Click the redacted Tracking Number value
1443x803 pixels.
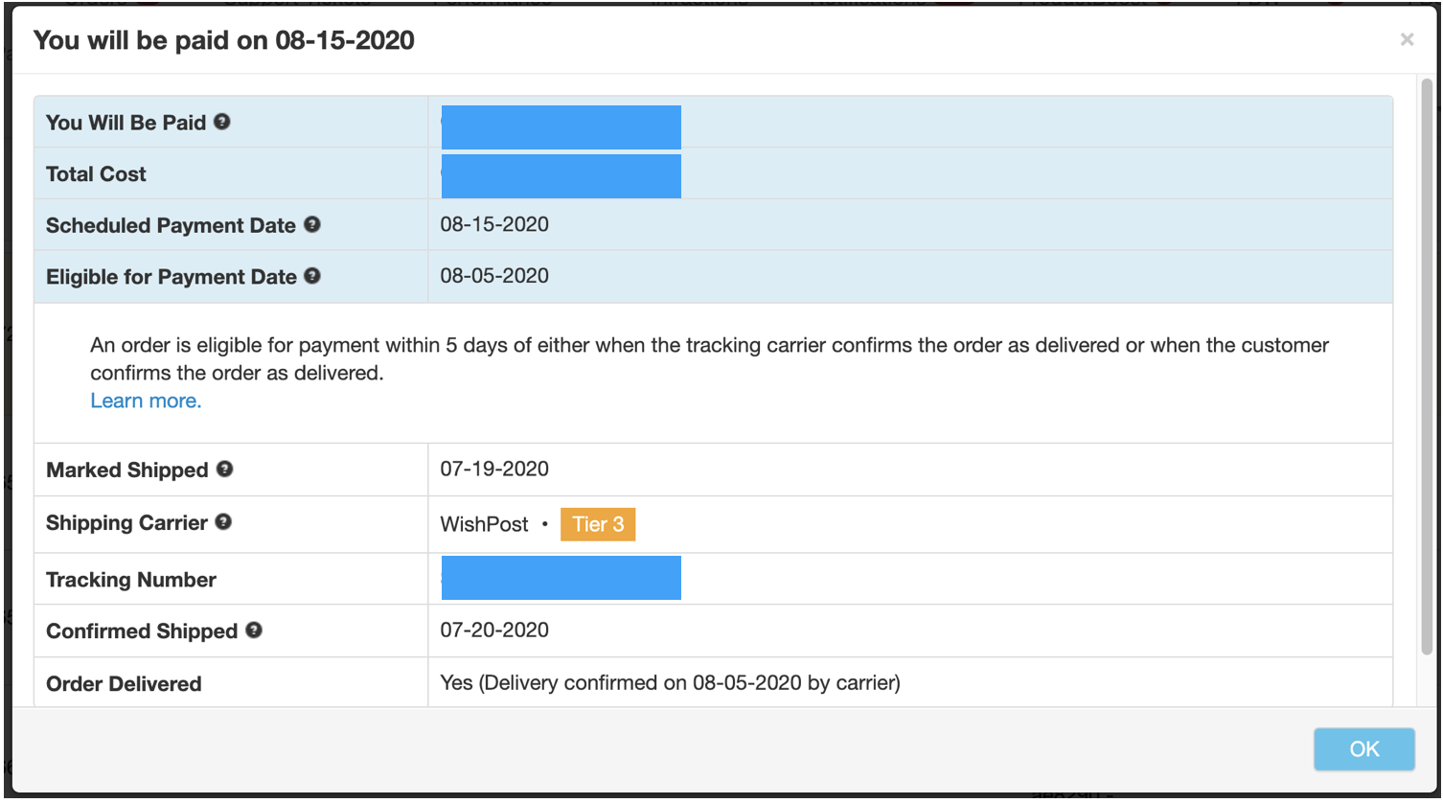pyautogui.click(x=561, y=578)
